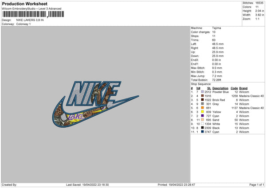Click the orange 661 thread swatch
266x188 pixels.
(x=203, y=108)
